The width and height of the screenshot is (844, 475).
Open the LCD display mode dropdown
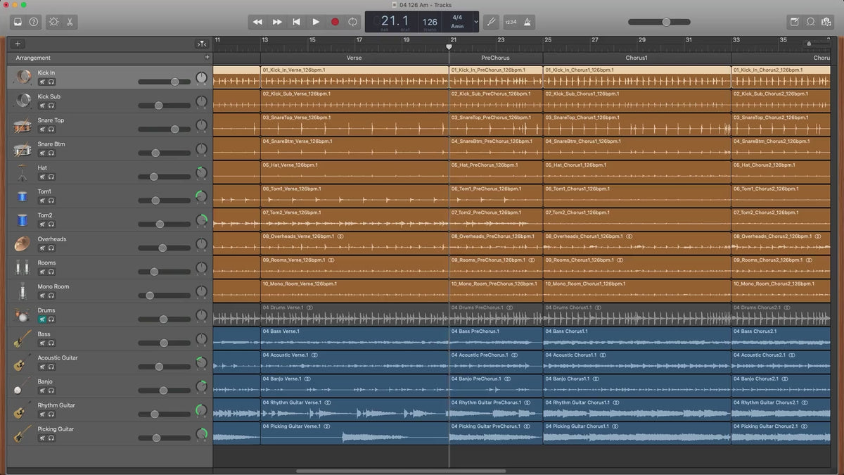476,22
